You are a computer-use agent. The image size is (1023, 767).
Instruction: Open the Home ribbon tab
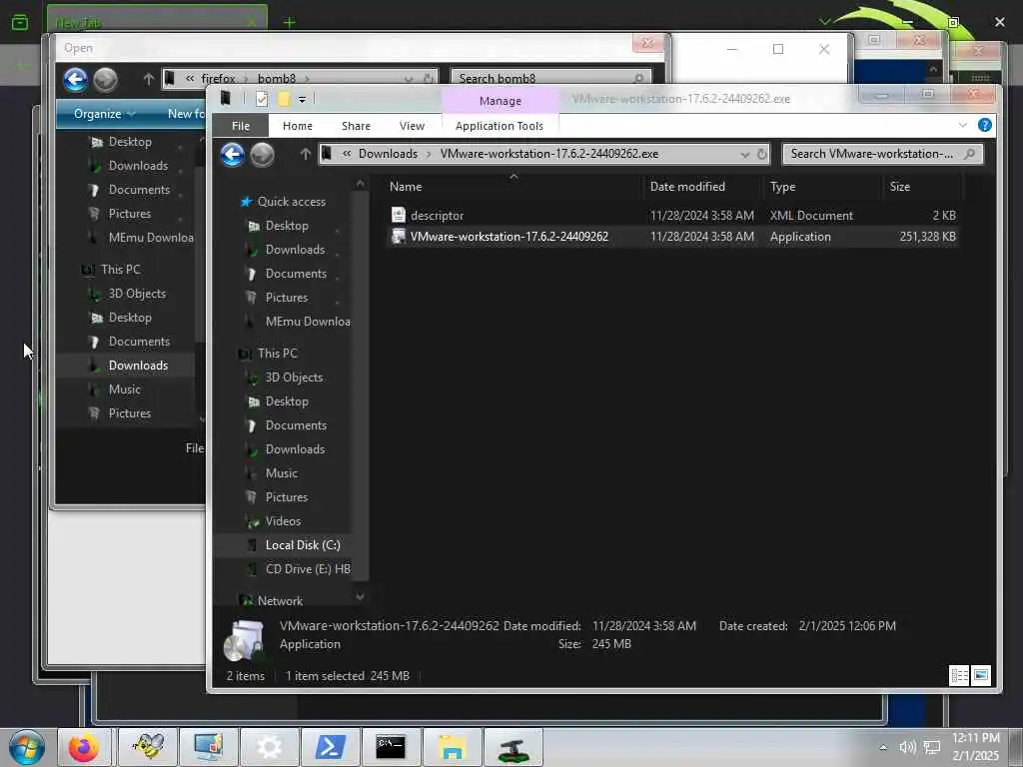[298, 126]
